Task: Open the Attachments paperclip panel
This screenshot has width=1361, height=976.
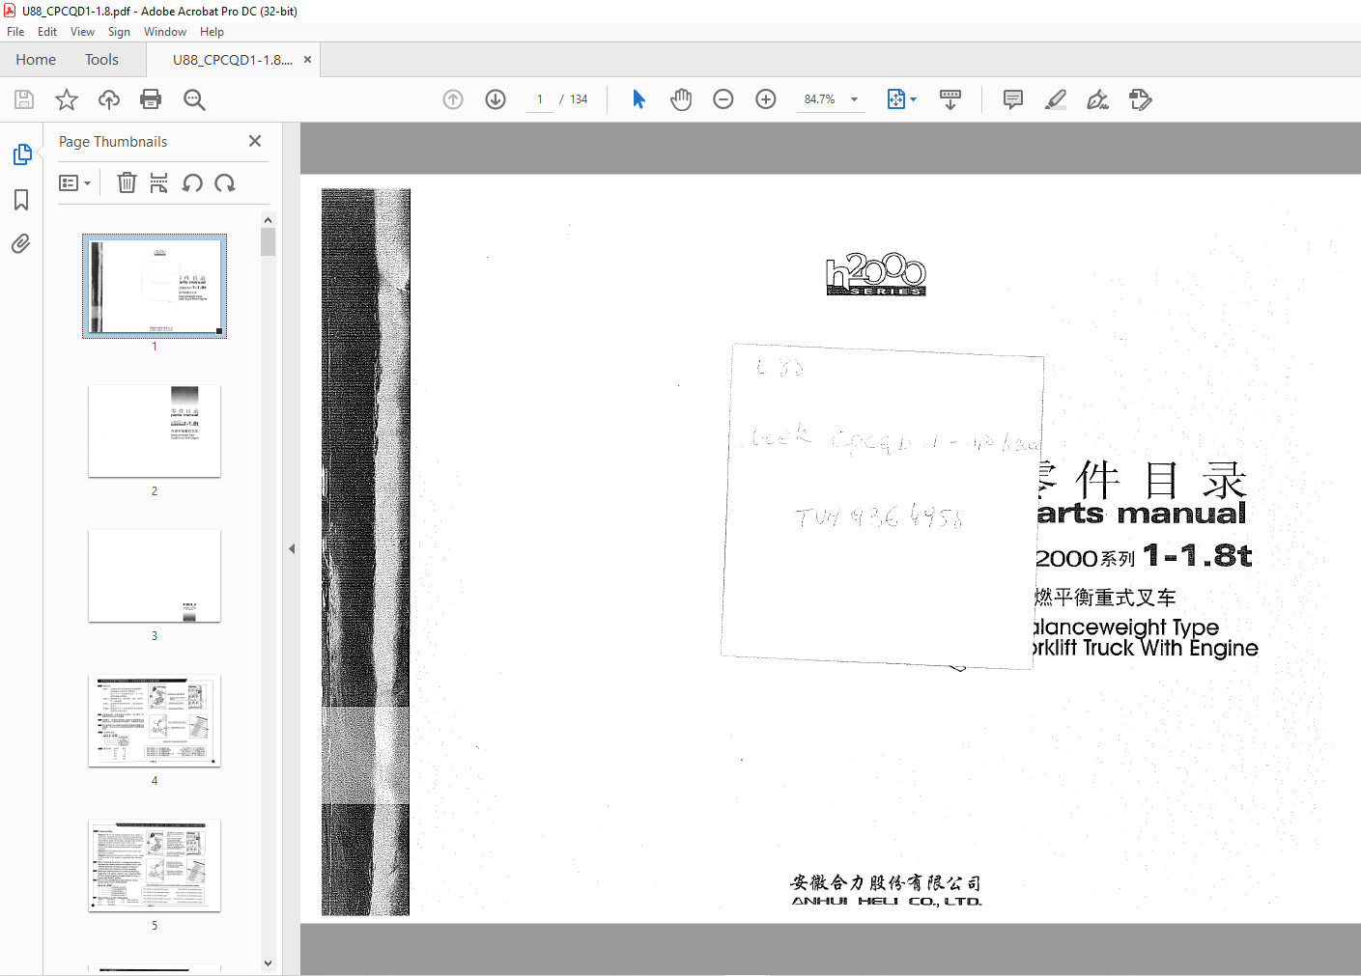Action: coord(21,243)
